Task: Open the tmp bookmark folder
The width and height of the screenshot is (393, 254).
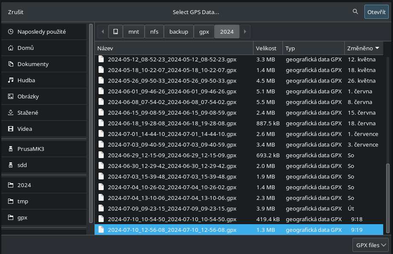Action: click(x=23, y=201)
